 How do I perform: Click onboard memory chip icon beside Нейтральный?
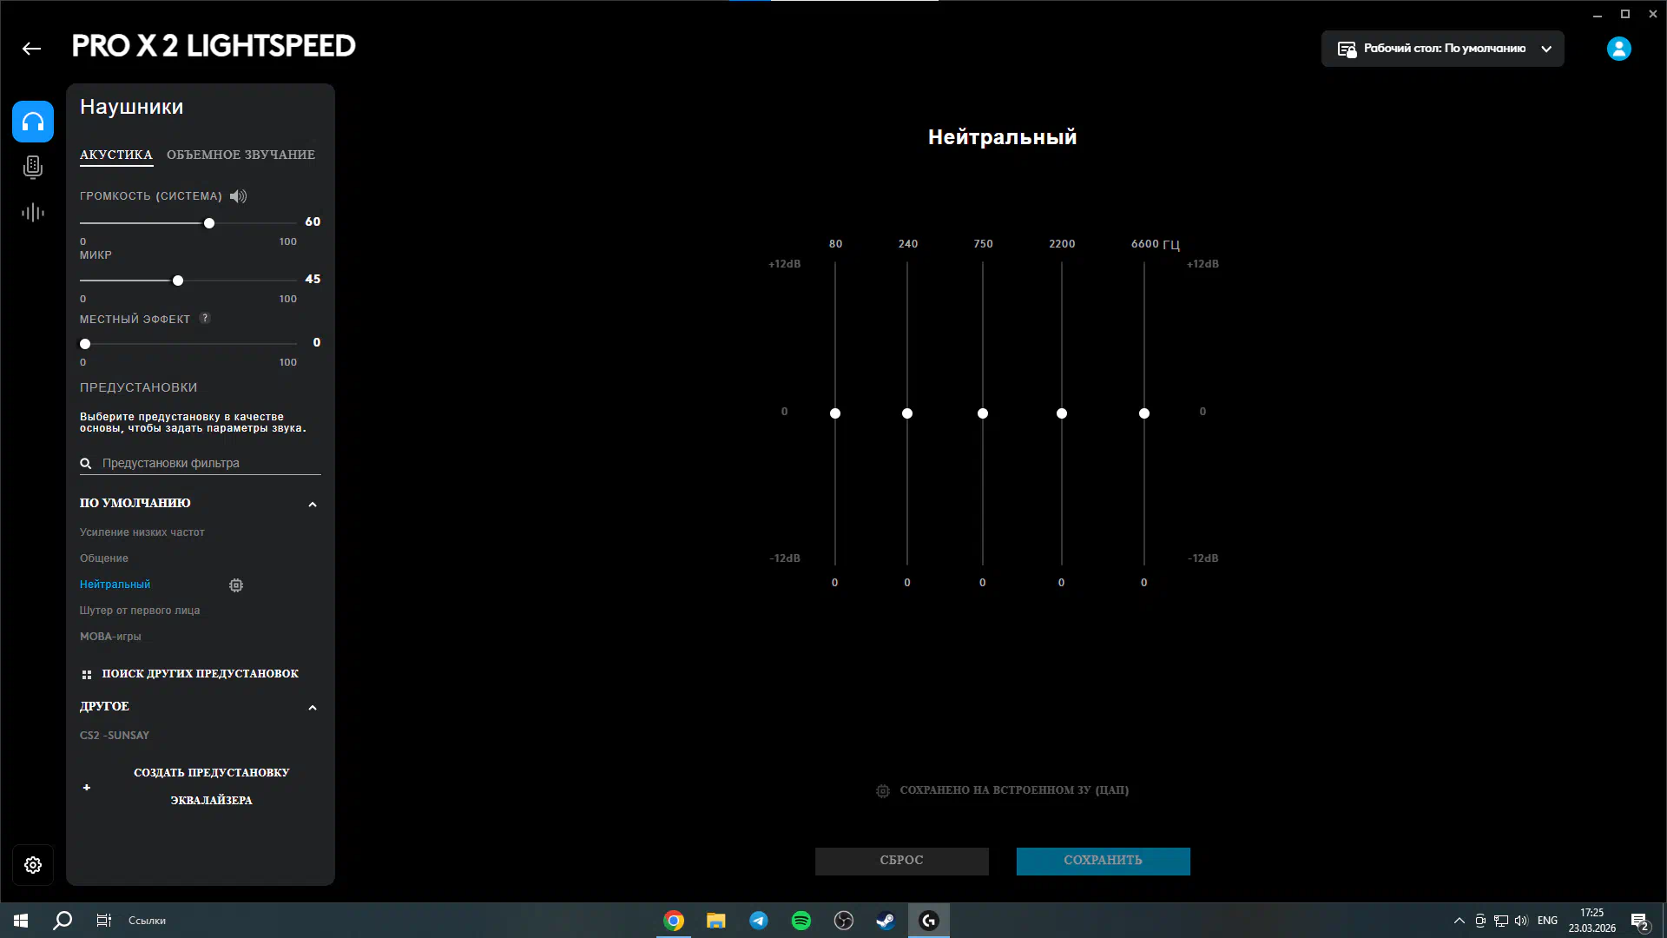pos(236,585)
